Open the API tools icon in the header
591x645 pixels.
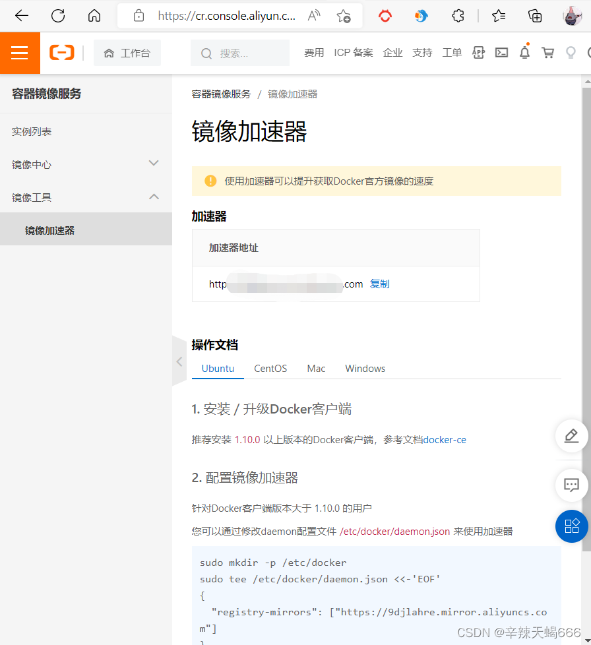[x=478, y=53]
